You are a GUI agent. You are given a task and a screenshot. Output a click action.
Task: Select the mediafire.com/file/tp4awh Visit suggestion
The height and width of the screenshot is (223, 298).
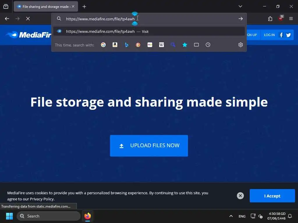[149, 31]
